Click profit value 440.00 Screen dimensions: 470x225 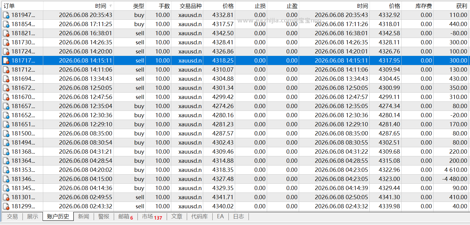coord(458,24)
